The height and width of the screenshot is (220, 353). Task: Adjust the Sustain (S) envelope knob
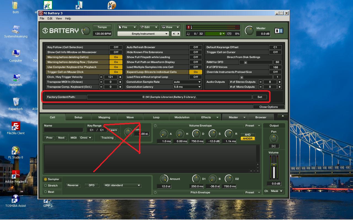(x=213, y=134)
